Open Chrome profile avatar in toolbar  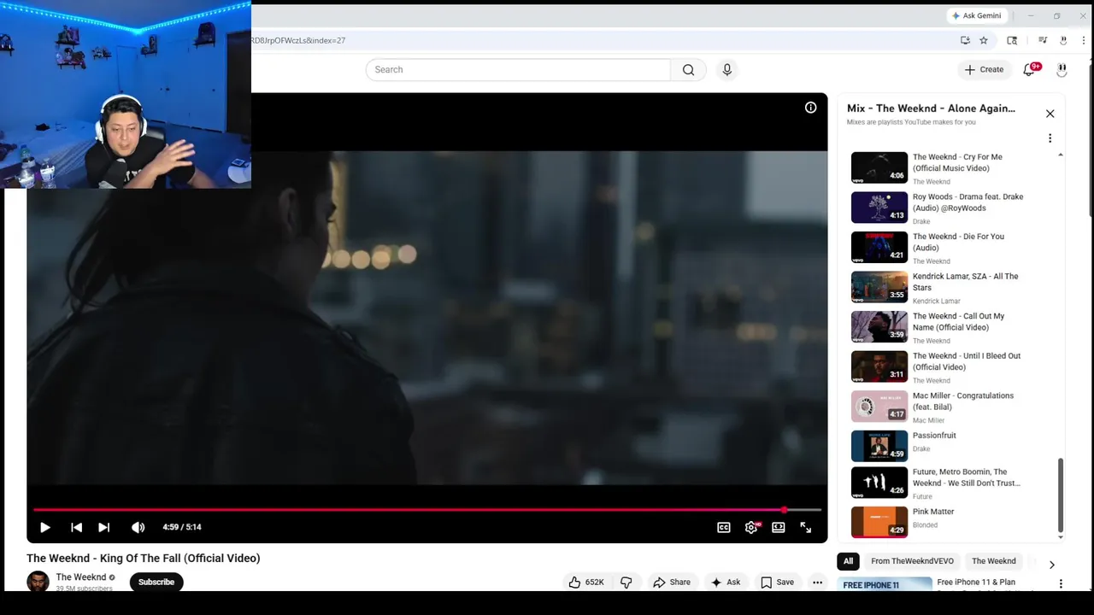1063,40
